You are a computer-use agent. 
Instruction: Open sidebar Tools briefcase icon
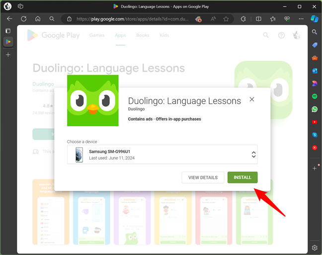(x=315, y=58)
